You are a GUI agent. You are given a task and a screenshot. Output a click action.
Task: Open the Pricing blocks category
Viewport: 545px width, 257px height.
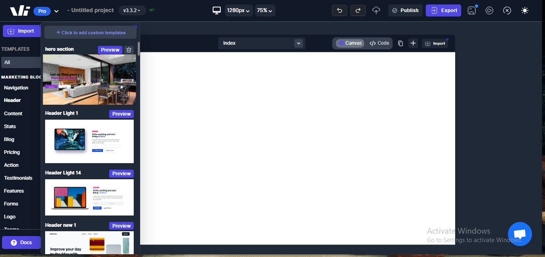click(12, 152)
